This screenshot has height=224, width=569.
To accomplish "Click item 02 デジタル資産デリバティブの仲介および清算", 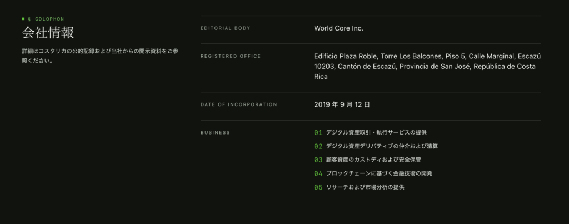I will 376,146.
